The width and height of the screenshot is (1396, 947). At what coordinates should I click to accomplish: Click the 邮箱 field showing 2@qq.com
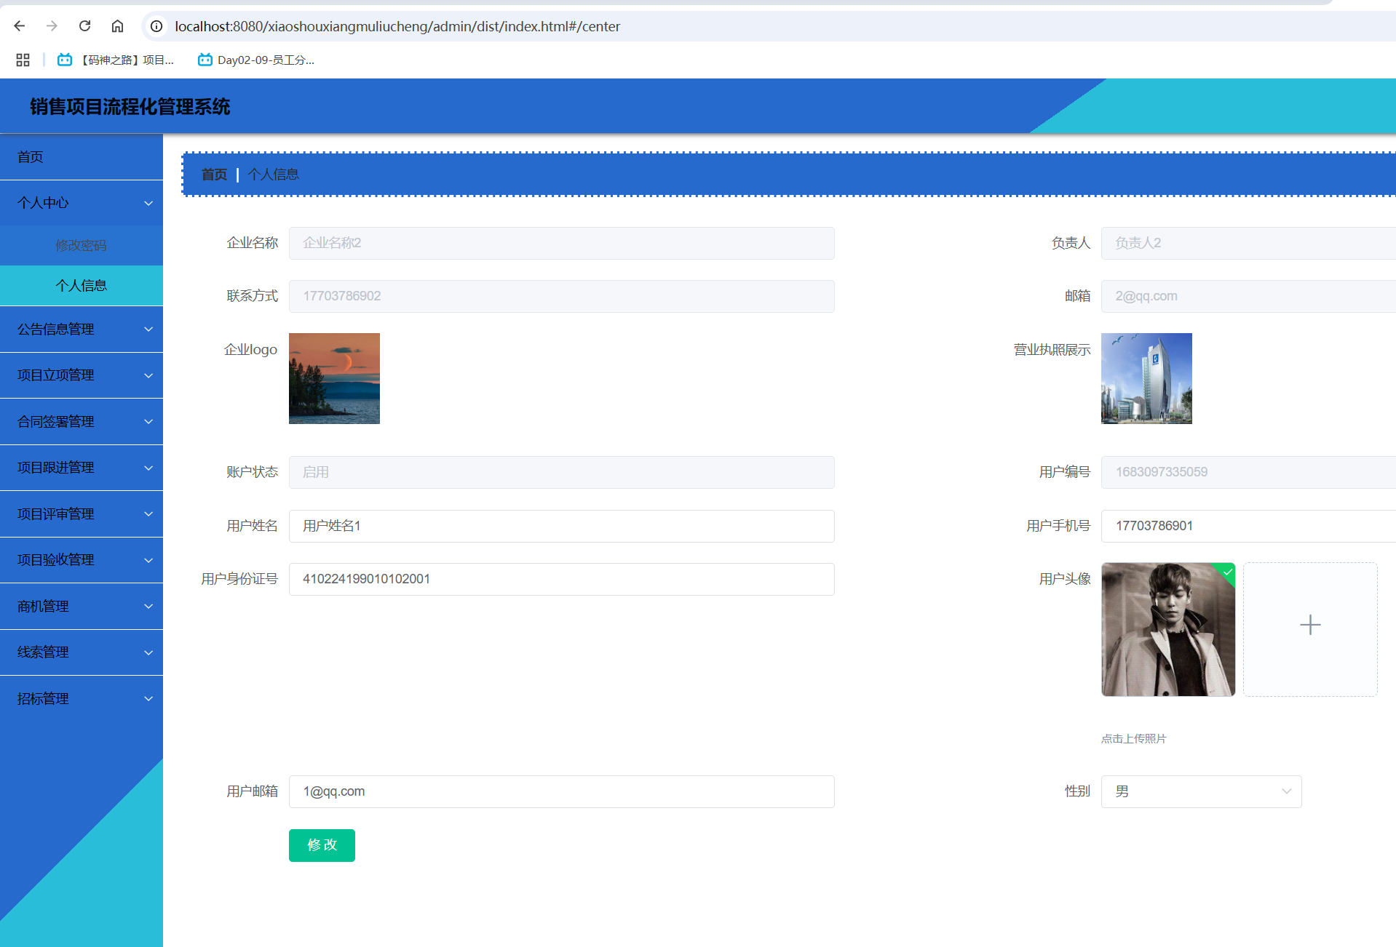1248,296
